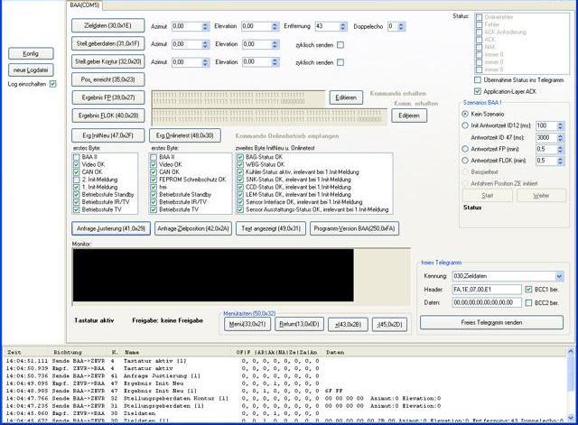Enable zyklisch senden for Stell.geber Kontur row
The height and width of the screenshot is (425, 578).
[340, 62]
